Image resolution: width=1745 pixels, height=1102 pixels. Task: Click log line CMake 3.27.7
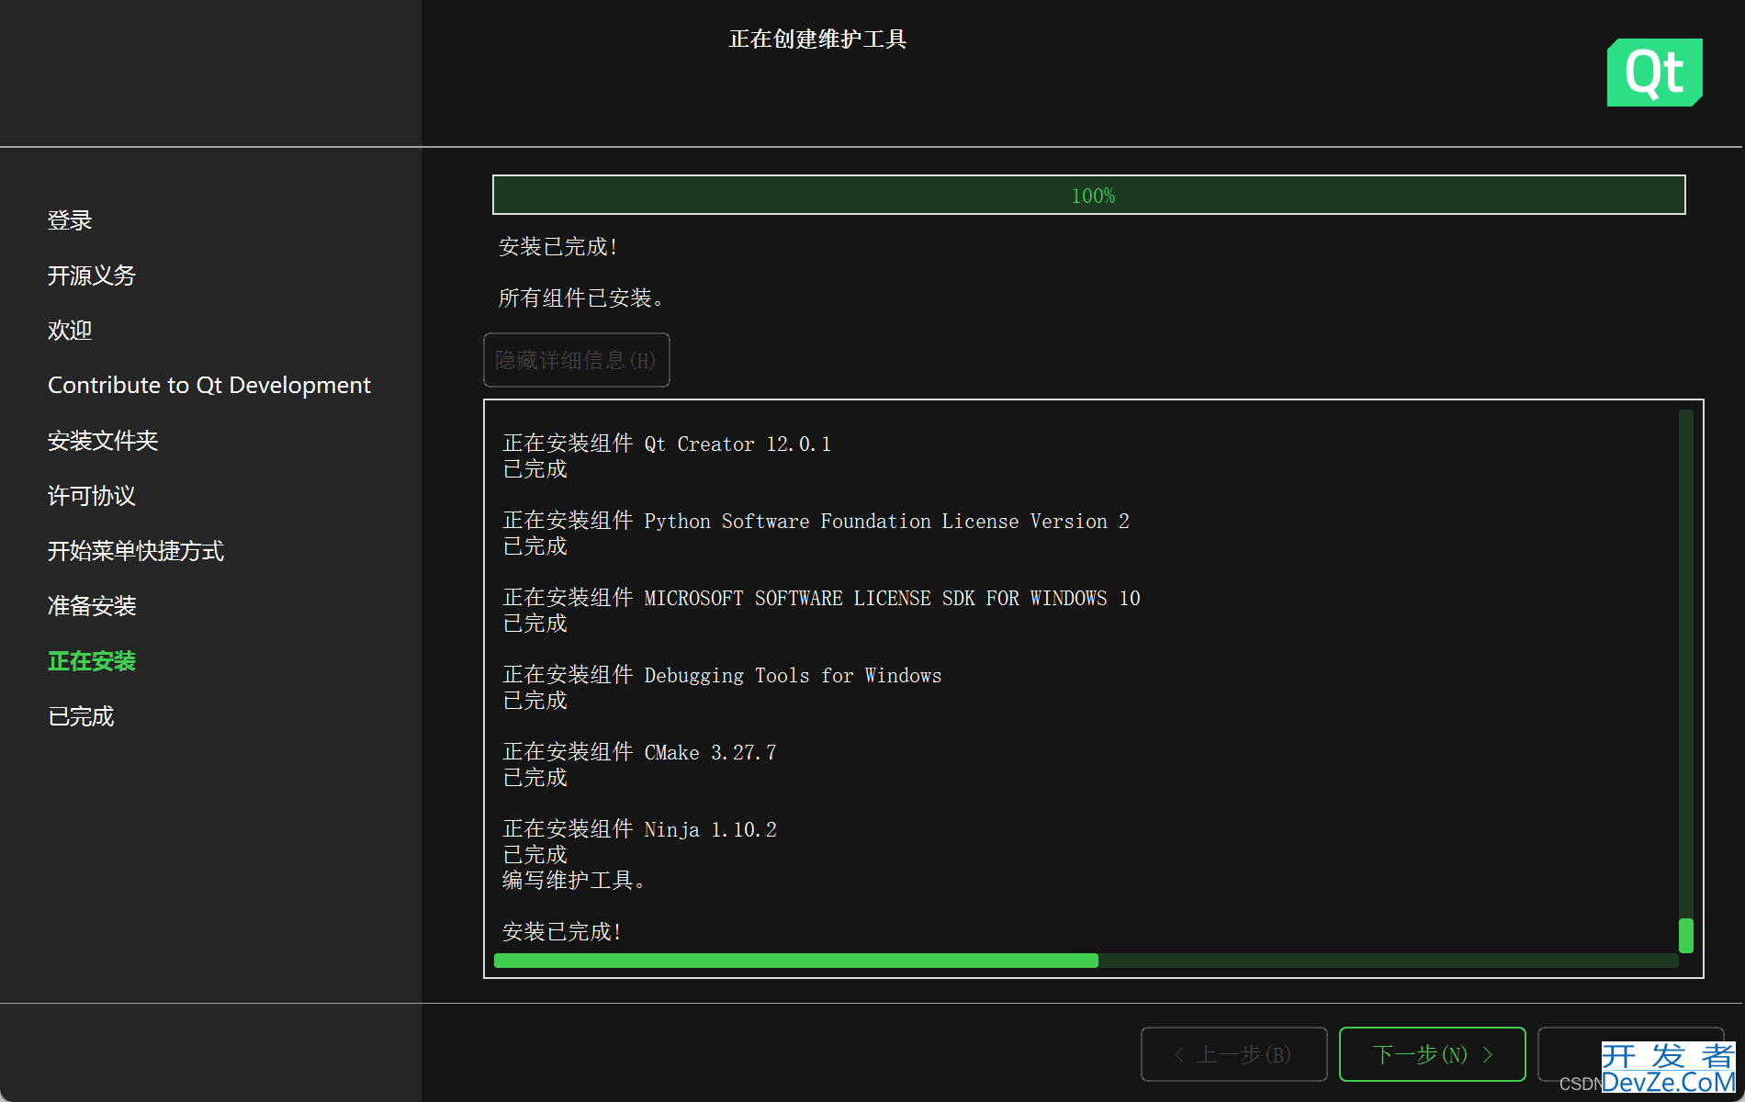pos(640,753)
